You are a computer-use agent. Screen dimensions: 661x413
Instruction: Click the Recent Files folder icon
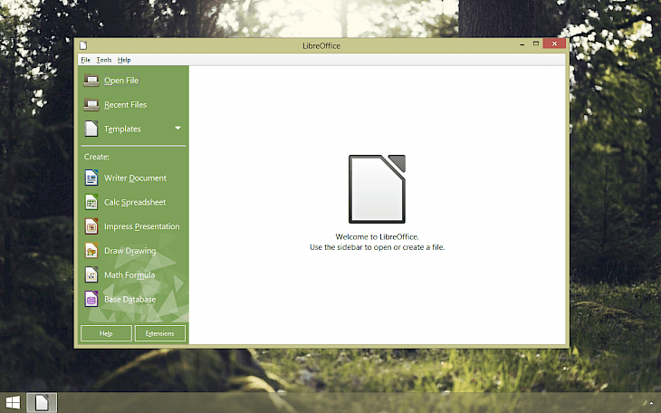[x=91, y=104]
